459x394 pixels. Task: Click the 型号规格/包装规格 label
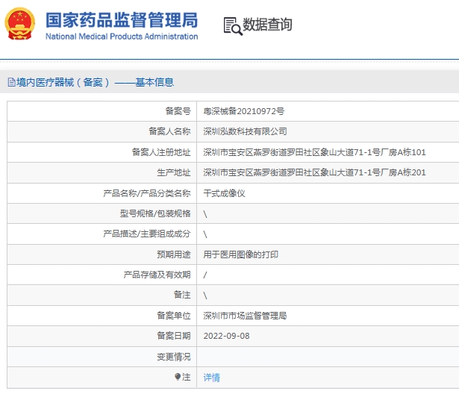point(155,213)
